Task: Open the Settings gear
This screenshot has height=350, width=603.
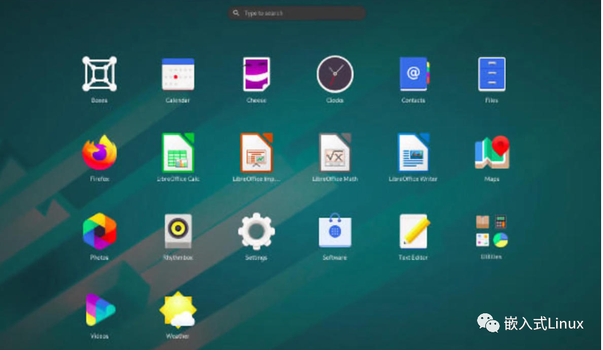Action: coord(256,231)
